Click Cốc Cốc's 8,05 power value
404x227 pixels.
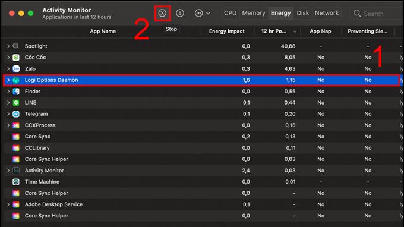click(x=290, y=58)
